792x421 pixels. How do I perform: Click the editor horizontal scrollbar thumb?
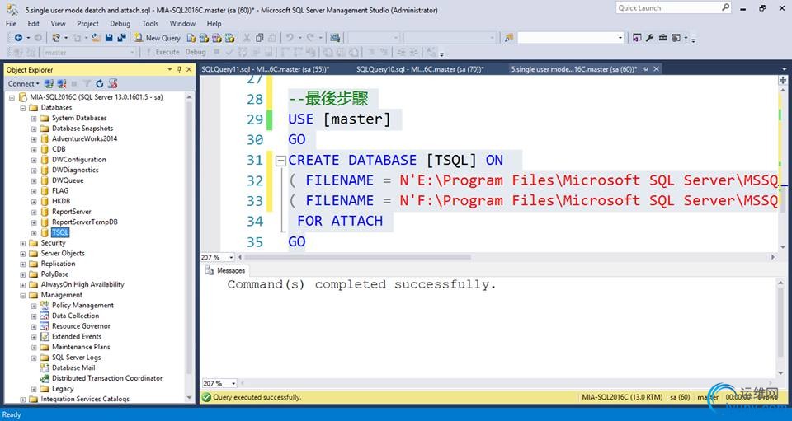coord(357,257)
